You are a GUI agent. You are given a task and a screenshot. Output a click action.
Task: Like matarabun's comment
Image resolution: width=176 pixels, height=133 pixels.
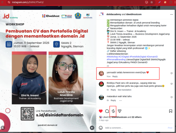click(171, 97)
